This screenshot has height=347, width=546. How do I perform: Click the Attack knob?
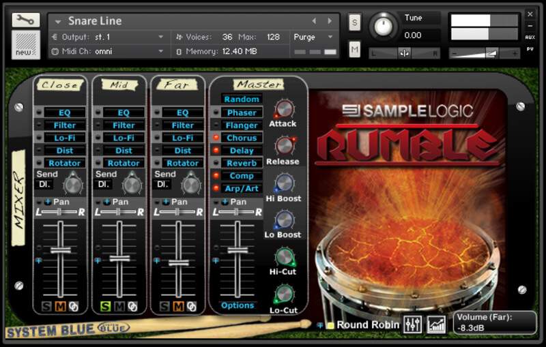point(285,109)
